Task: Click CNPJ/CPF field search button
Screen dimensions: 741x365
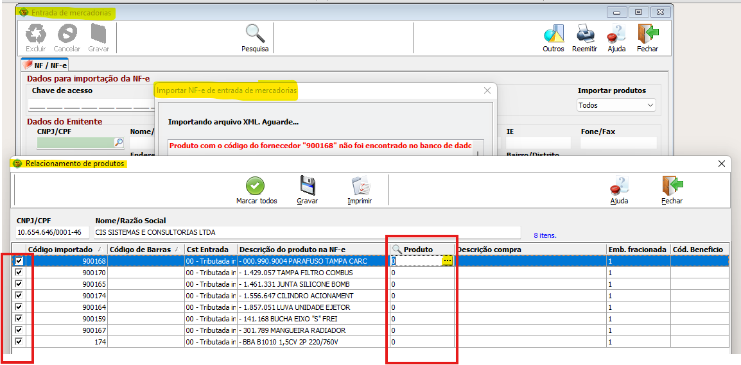Action: tap(118, 143)
